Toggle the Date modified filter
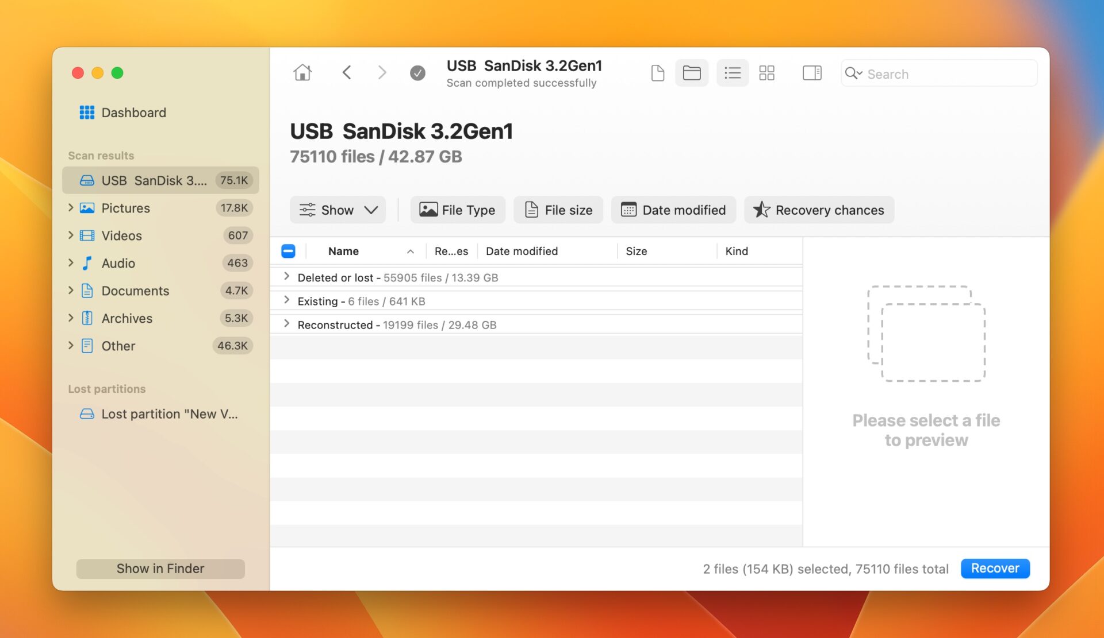This screenshot has height=638, width=1104. [673, 210]
